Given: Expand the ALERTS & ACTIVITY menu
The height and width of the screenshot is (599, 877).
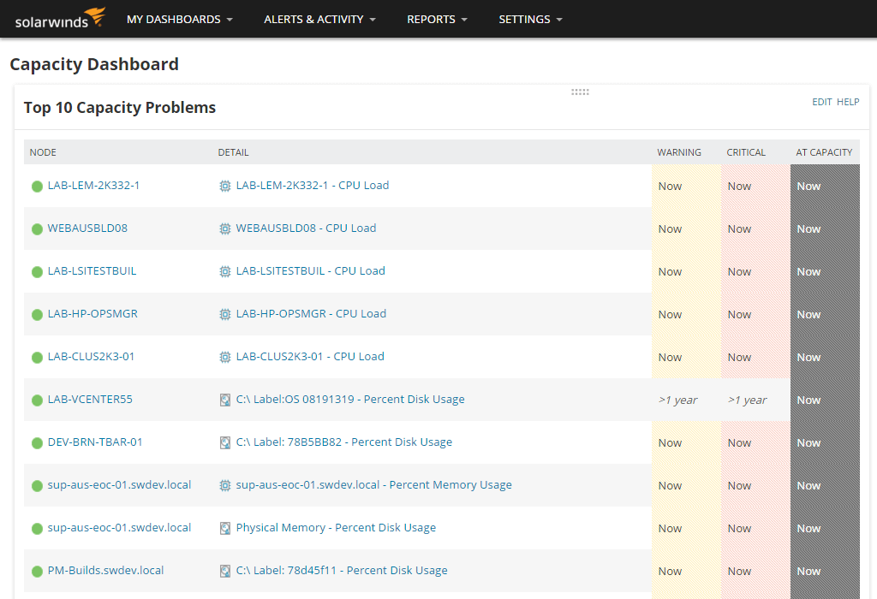Looking at the screenshot, I should 319,19.
